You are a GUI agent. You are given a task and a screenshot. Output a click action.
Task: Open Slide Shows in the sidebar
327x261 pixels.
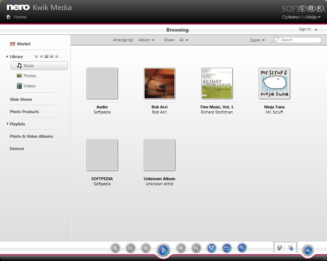coord(21,99)
